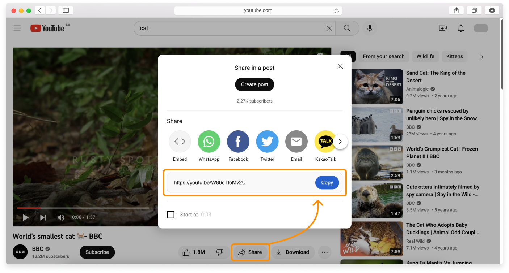The image size is (509, 273).
Task: Dislike the video with thumbs down
Action: tap(219, 252)
